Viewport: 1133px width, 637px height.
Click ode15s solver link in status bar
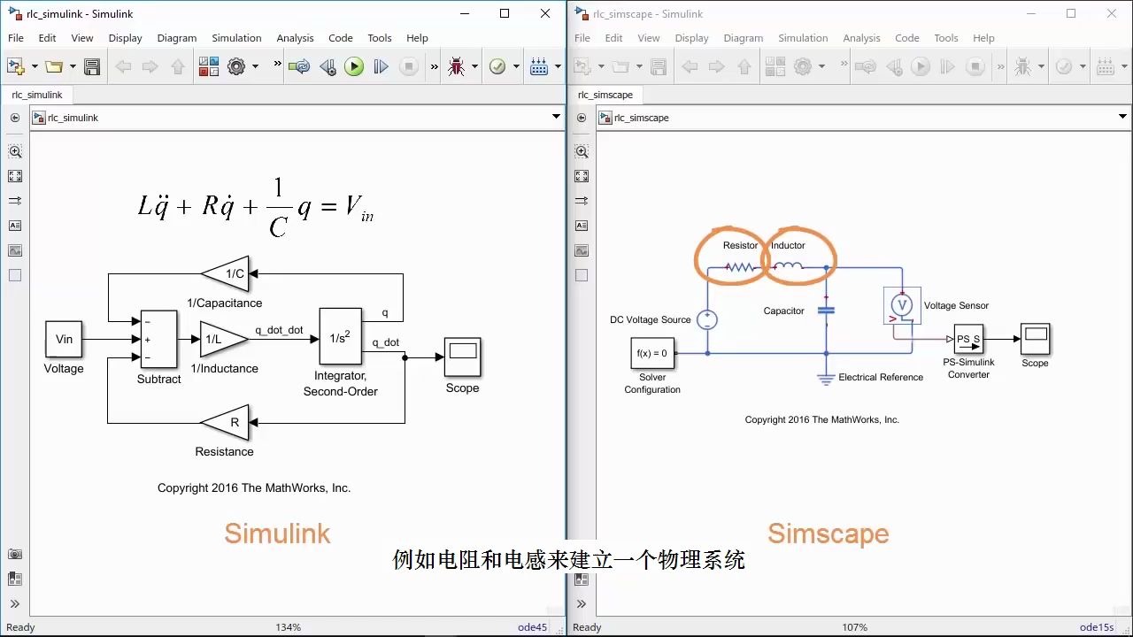click(x=1097, y=627)
